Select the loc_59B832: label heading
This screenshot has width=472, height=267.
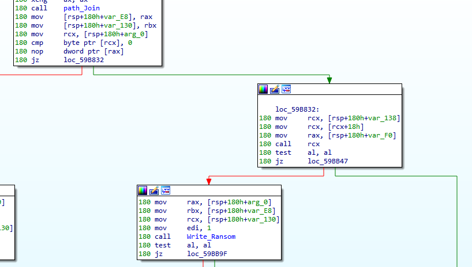click(297, 109)
